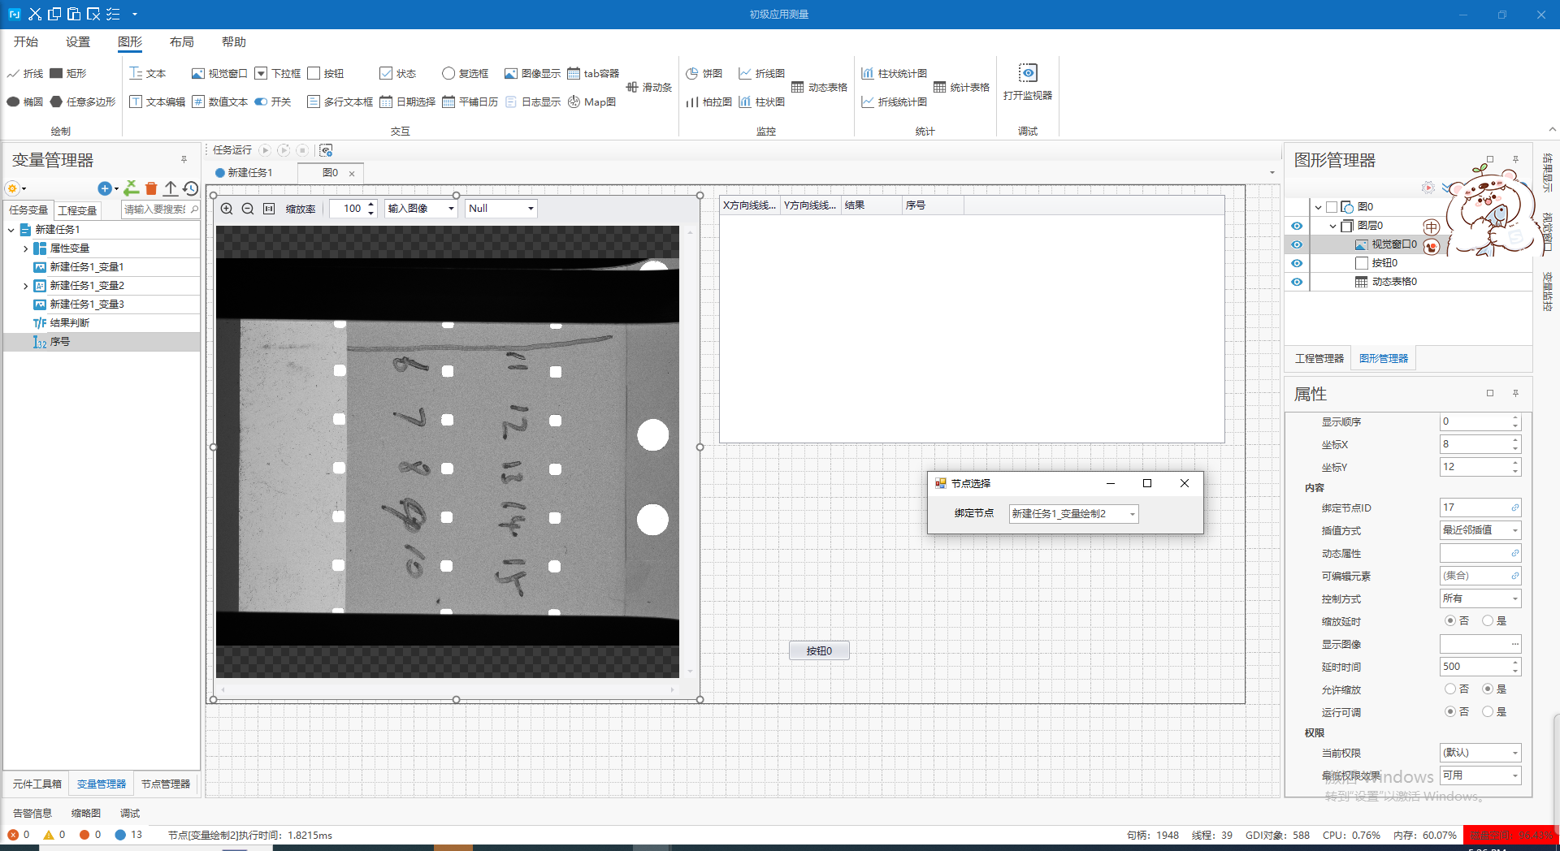Insert a 视觉窗口 vision window control
The image size is (1560, 851).
[x=219, y=74]
